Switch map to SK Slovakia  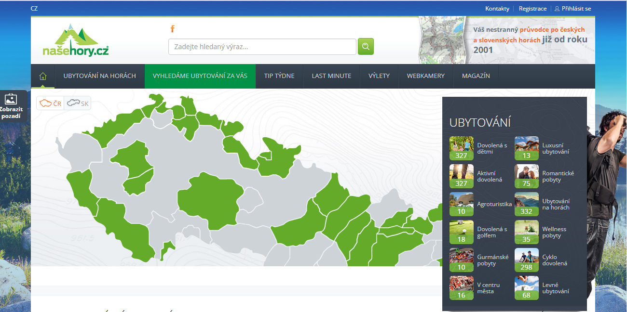78,103
